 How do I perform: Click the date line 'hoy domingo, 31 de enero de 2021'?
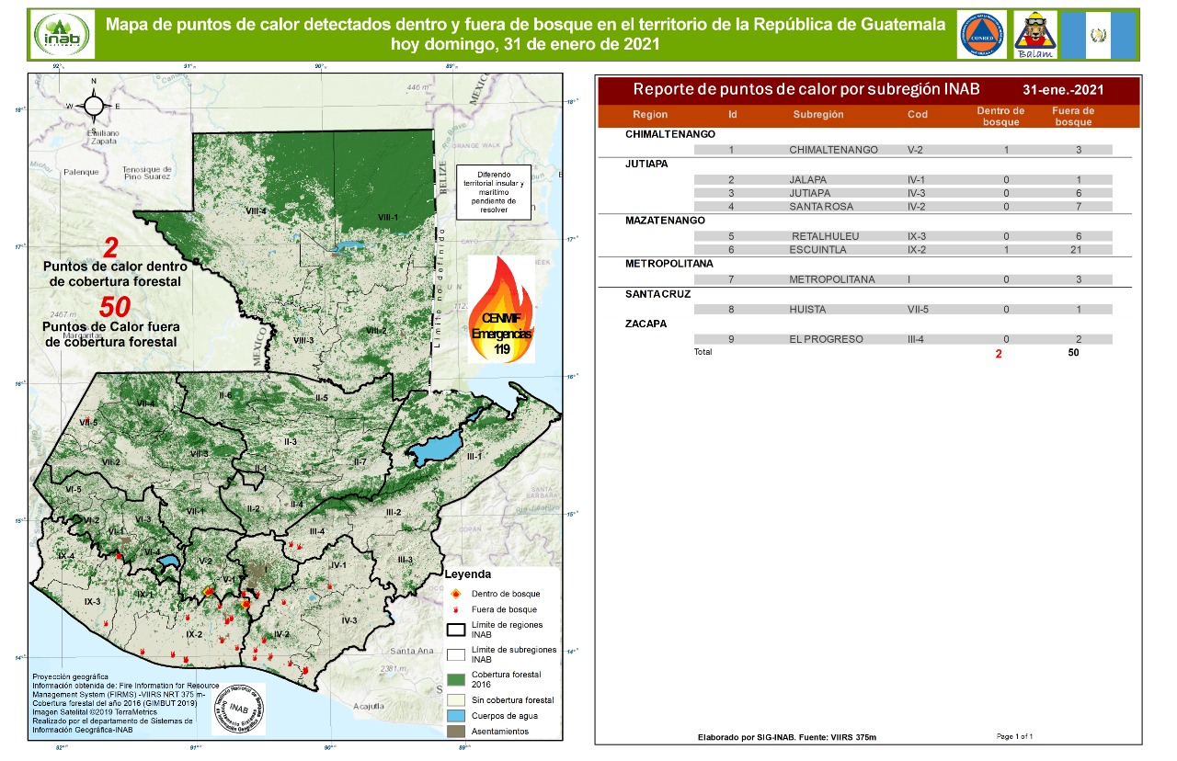pyautogui.click(x=526, y=43)
